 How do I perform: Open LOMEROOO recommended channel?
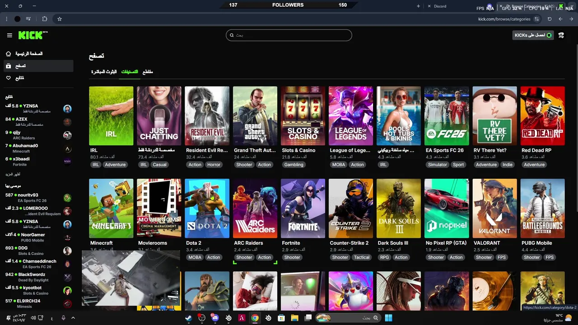point(38,211)
